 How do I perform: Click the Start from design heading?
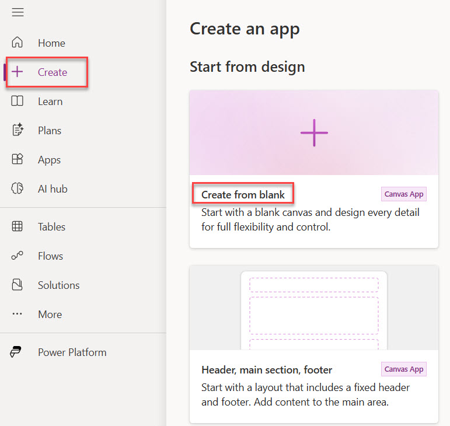[x=247, y=67]
